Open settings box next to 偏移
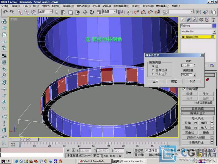The height and width of the screenshot is (164, 218). point(212,123)
